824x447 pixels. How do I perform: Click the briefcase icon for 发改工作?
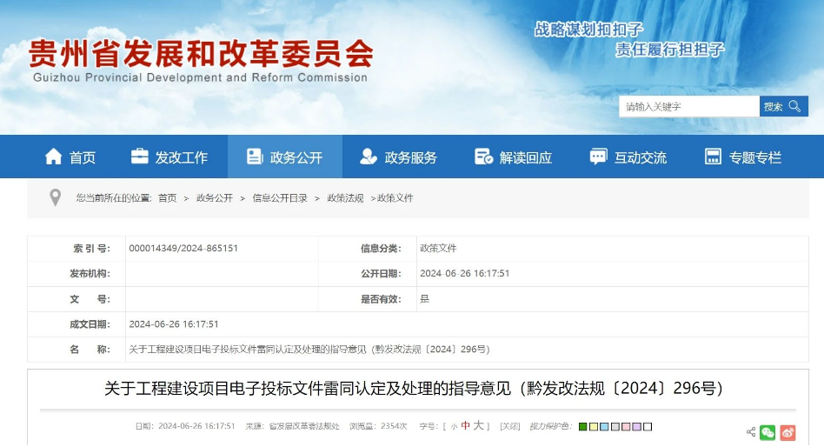139,157
